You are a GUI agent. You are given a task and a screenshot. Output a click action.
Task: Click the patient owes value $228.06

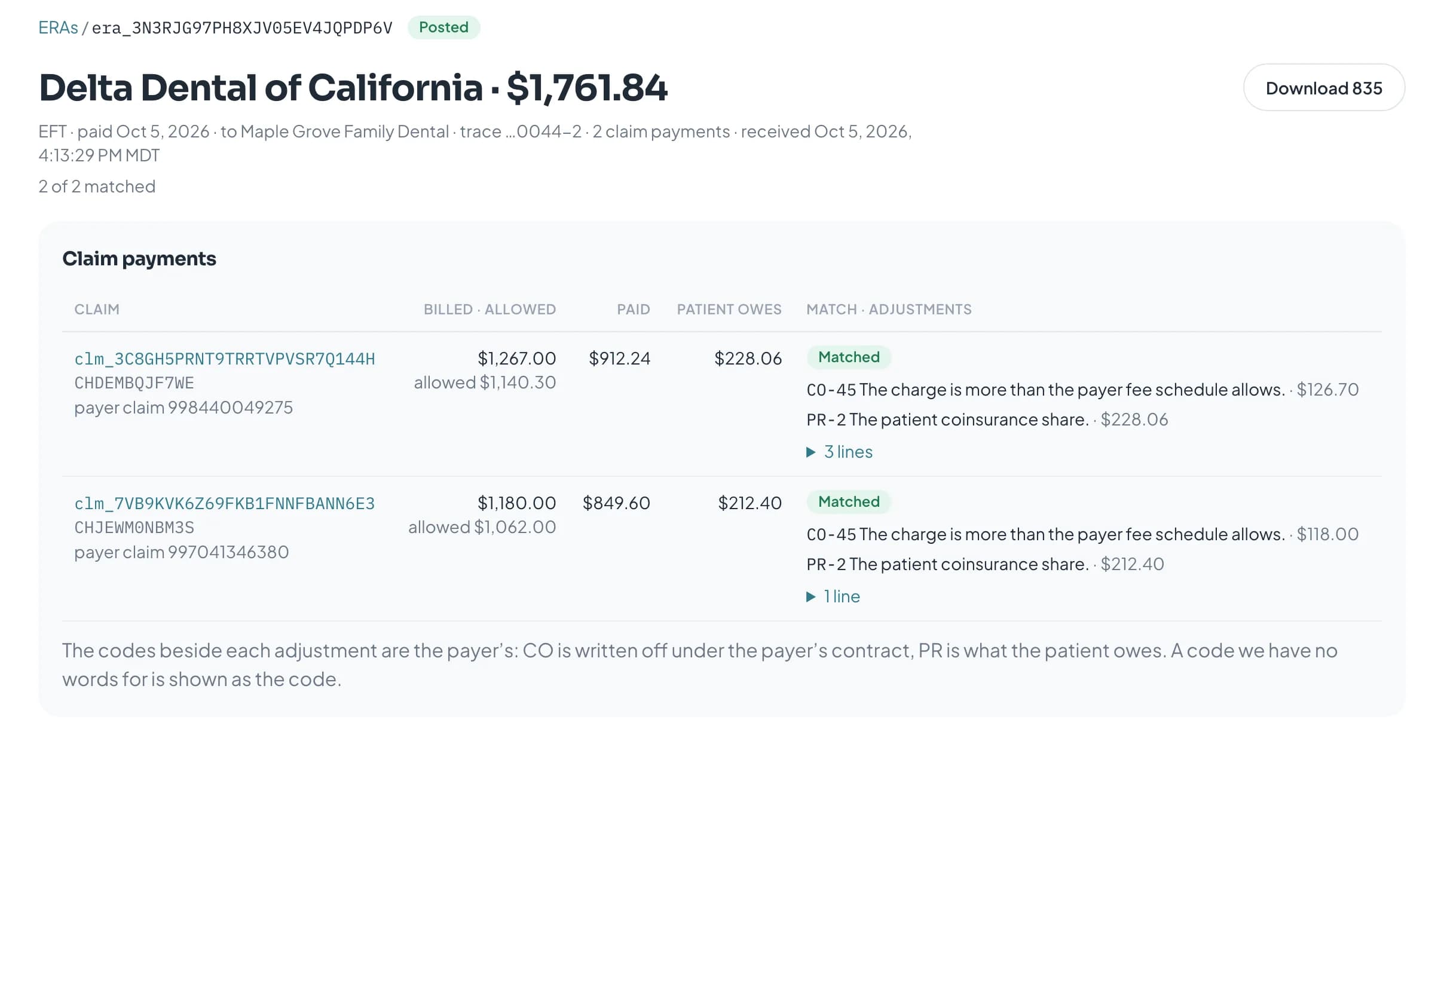pos(748,359)
